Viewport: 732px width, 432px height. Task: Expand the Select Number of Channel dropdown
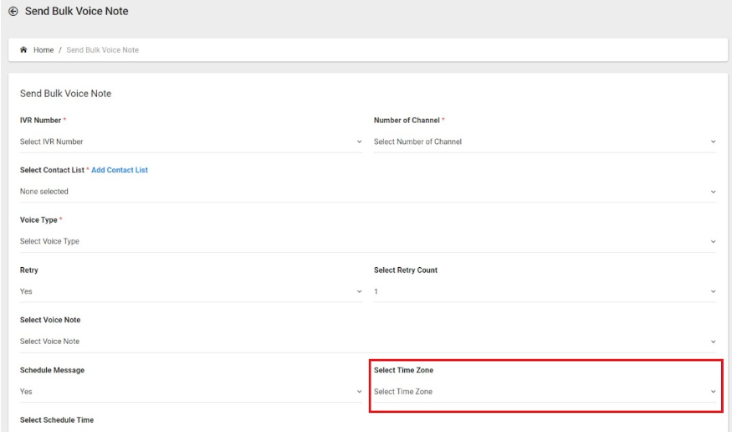click(x=545, y=141)
